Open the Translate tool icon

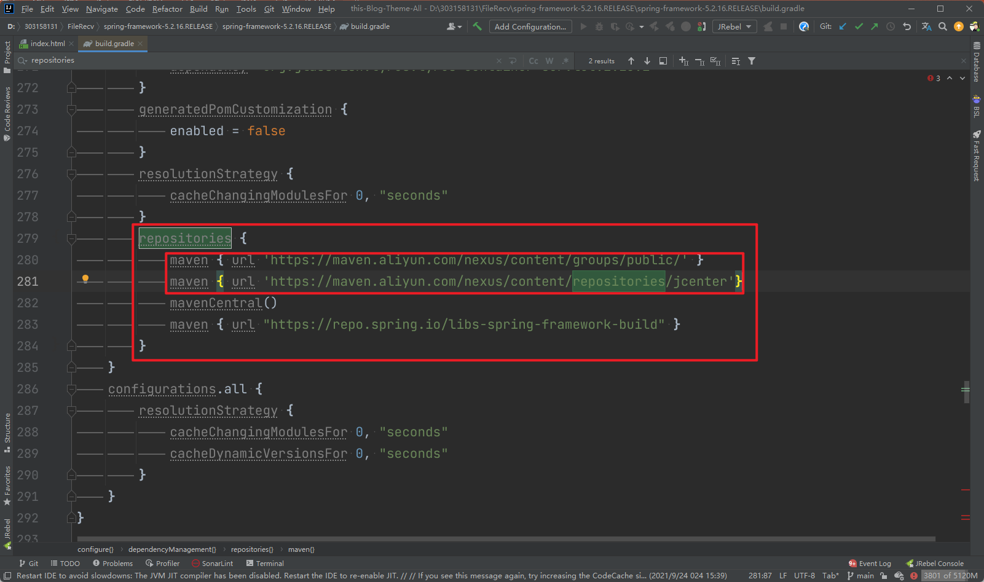(x=926, y=26)
